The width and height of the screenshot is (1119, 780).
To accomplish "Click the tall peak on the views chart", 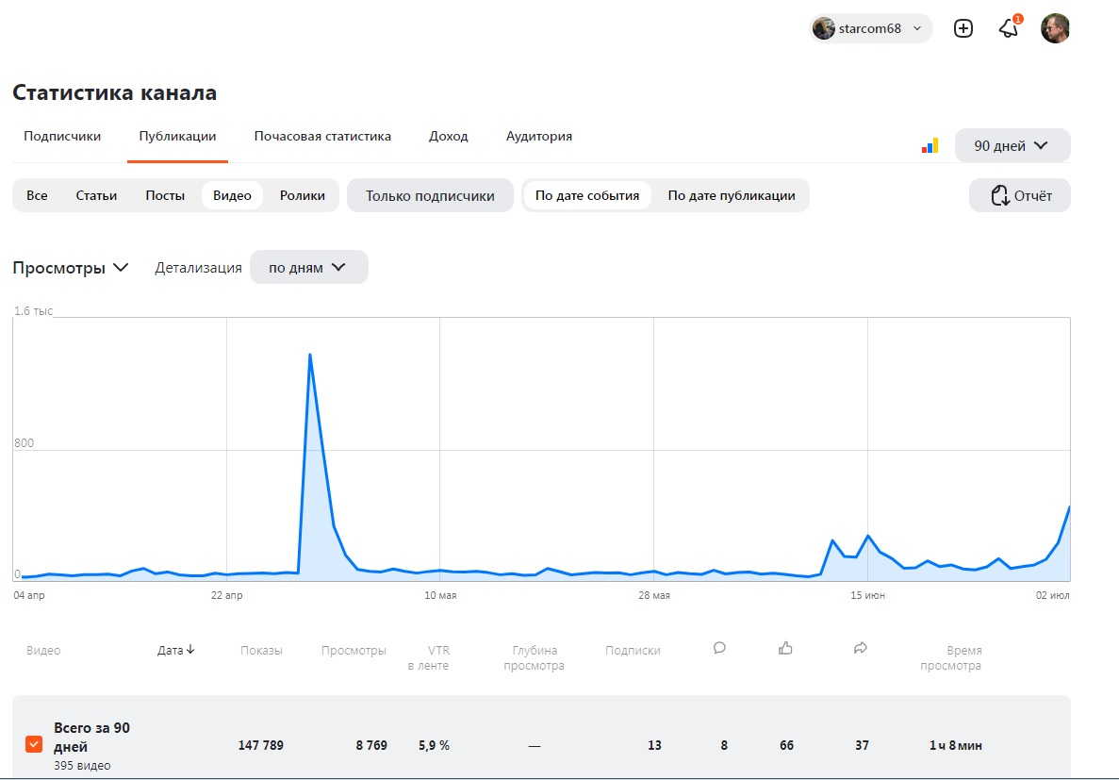I will (310, 356).
